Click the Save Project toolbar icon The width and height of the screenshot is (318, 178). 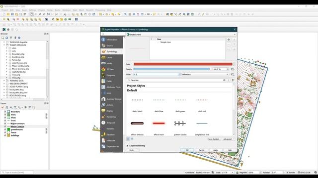tap(12, 14)
